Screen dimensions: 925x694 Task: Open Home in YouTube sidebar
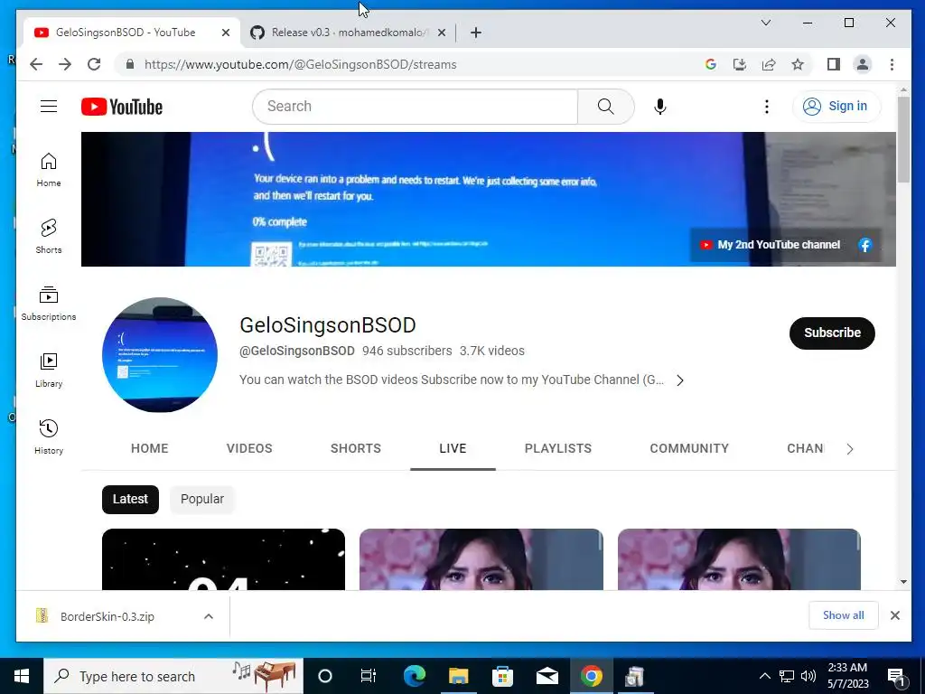point(49,169)
